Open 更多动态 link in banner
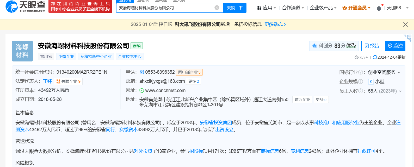 (275, 24)
